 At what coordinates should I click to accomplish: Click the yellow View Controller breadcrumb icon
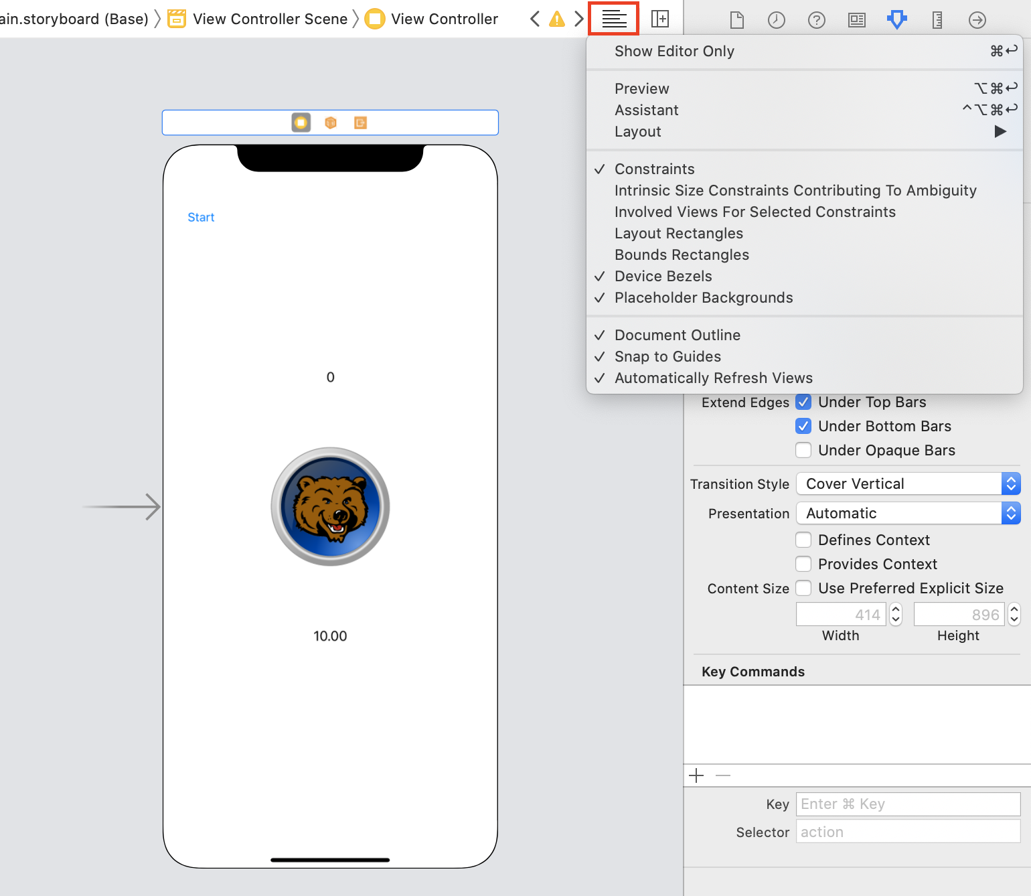tap(375, 19)
